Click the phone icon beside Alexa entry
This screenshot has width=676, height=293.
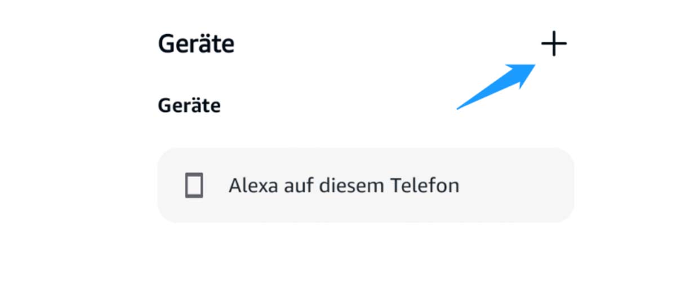(194, 186)
